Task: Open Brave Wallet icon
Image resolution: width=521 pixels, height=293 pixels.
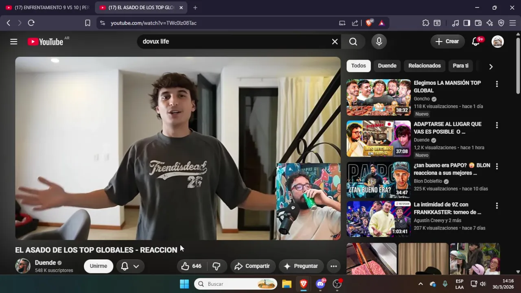Action: coord(478,23)
